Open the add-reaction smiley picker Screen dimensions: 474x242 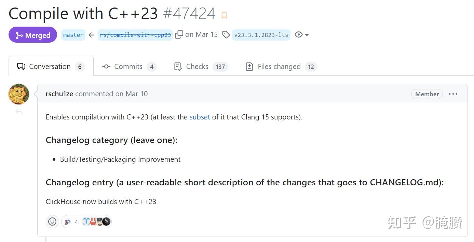point(52,222)
